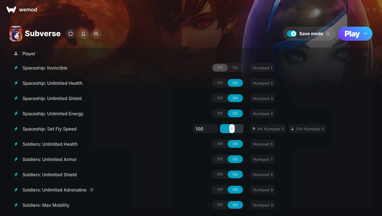Turn off Spaceship: Unlimited Shield
382x216 pixels.
(x=220, y=98)
